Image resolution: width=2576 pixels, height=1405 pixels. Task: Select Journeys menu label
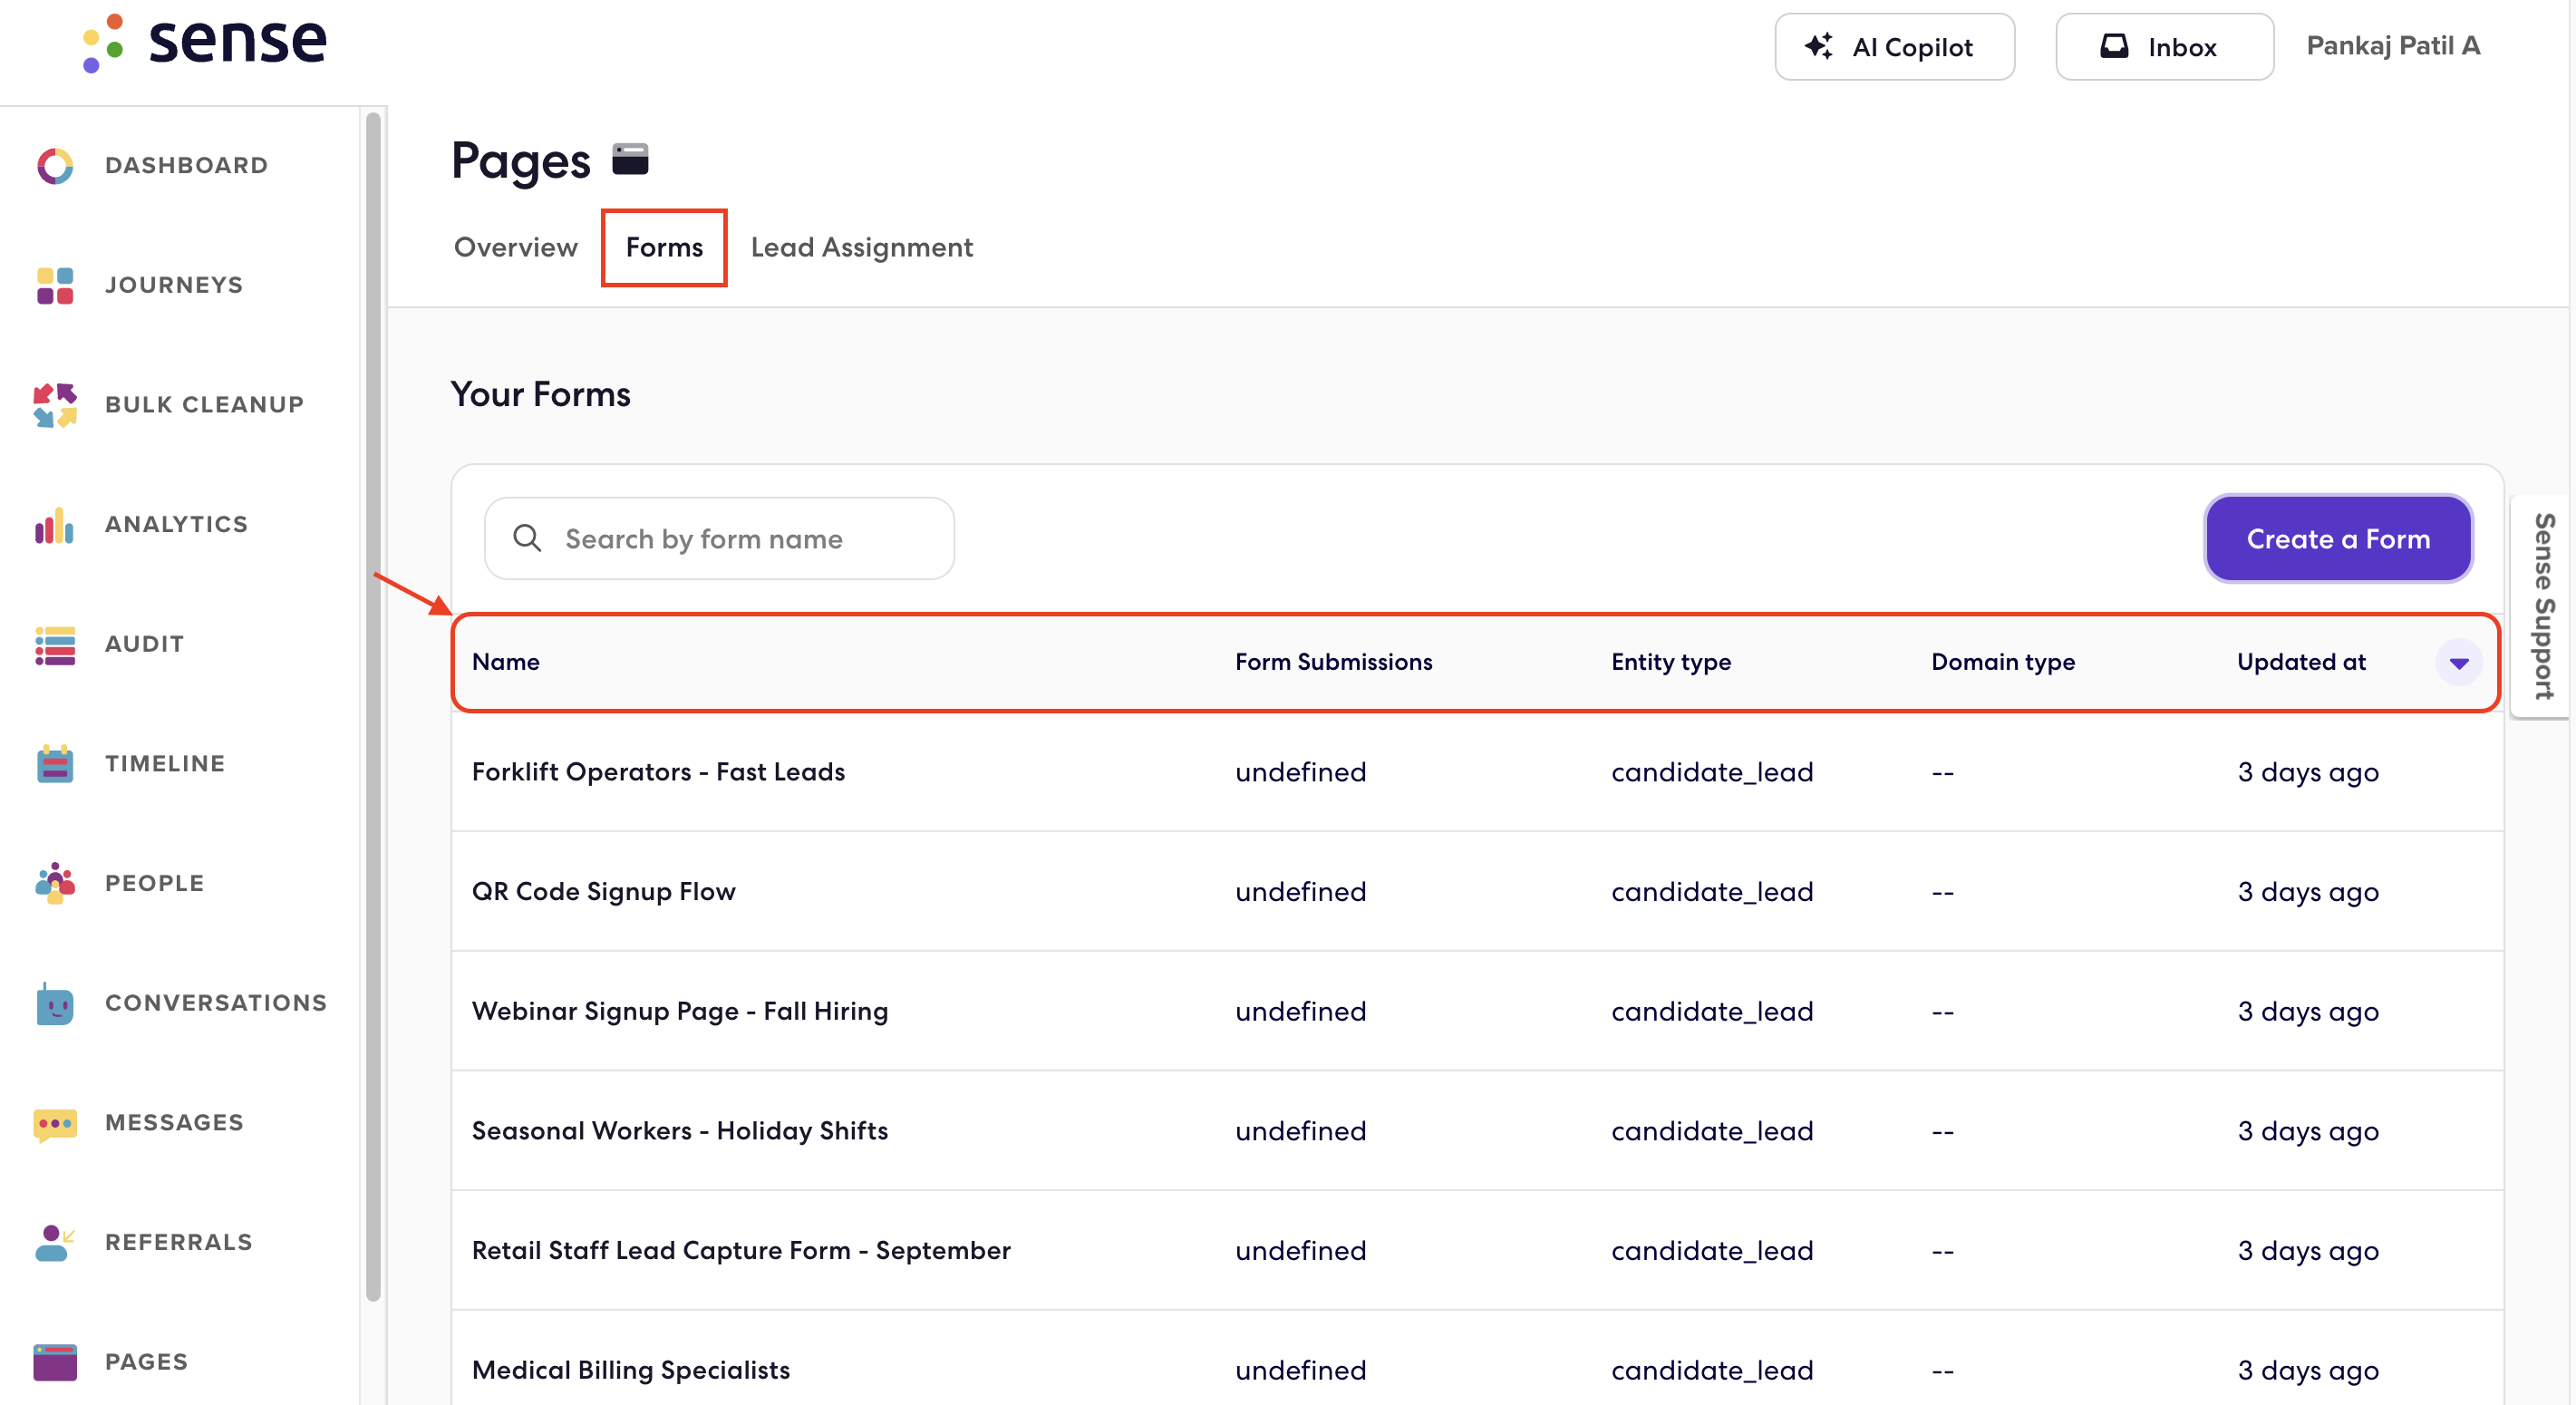[x=174, y=285]
